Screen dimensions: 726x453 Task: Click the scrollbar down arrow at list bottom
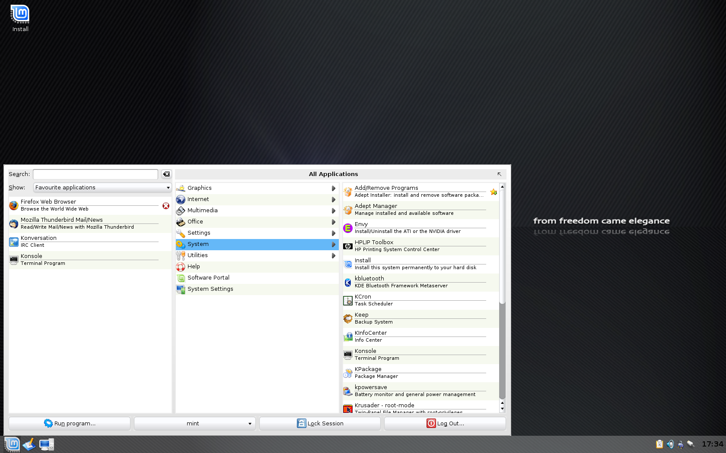(x=502, y=409)
